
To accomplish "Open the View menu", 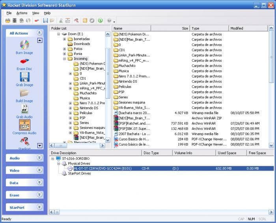I will coord(35,13).
